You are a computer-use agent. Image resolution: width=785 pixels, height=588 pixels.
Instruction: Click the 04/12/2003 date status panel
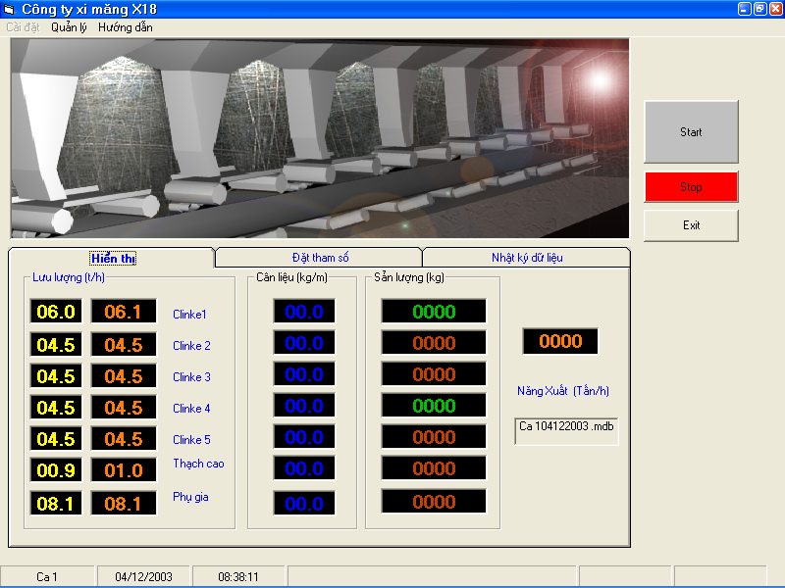(x=141, y=577)
